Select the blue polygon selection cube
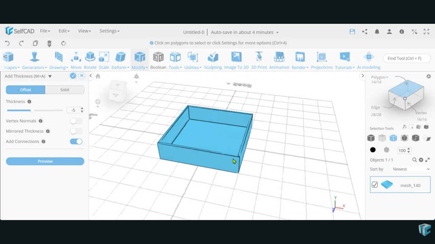The image size is (435, 244). 393,138
